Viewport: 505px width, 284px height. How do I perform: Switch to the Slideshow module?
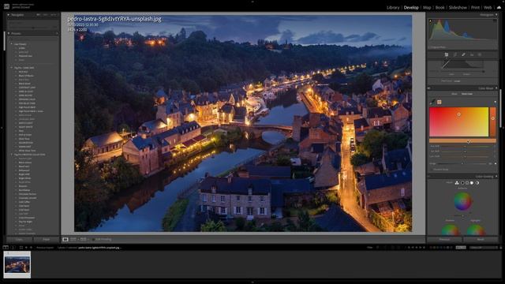[458, 7]
